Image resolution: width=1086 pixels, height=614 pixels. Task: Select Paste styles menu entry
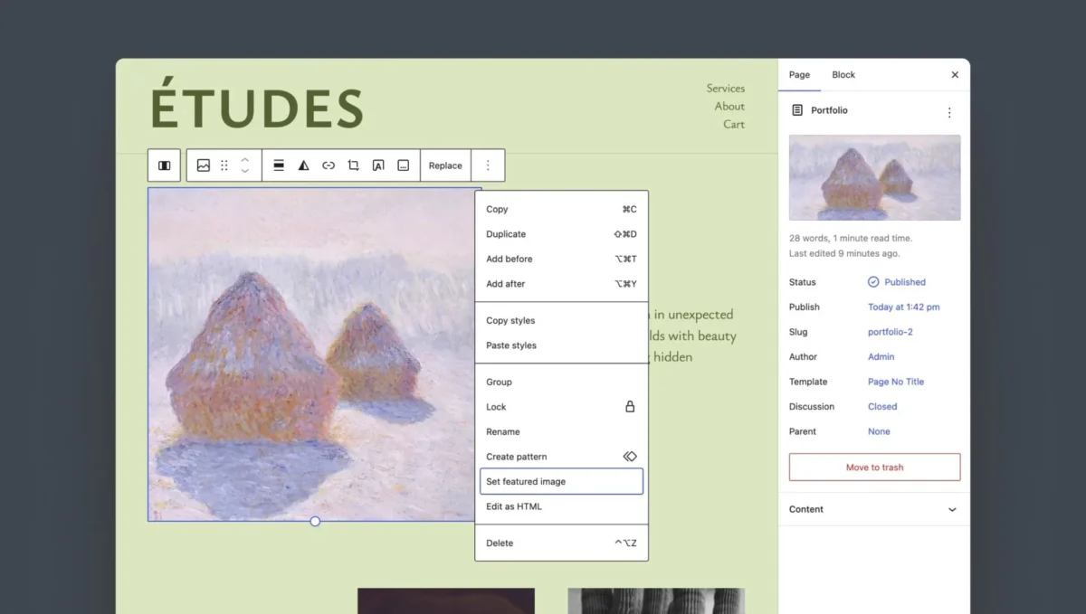click(x=561, y=345)
